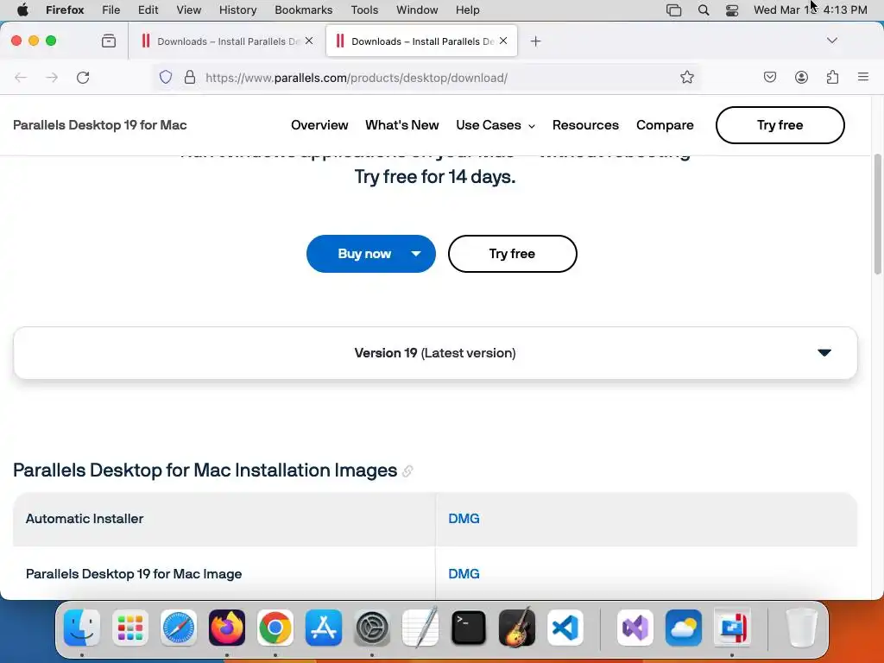
Task: Open Visual Studio Code from Dock
Action: pyautogui.click(x=565, y=628)
